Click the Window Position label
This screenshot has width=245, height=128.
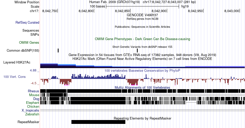coord(27,2)
